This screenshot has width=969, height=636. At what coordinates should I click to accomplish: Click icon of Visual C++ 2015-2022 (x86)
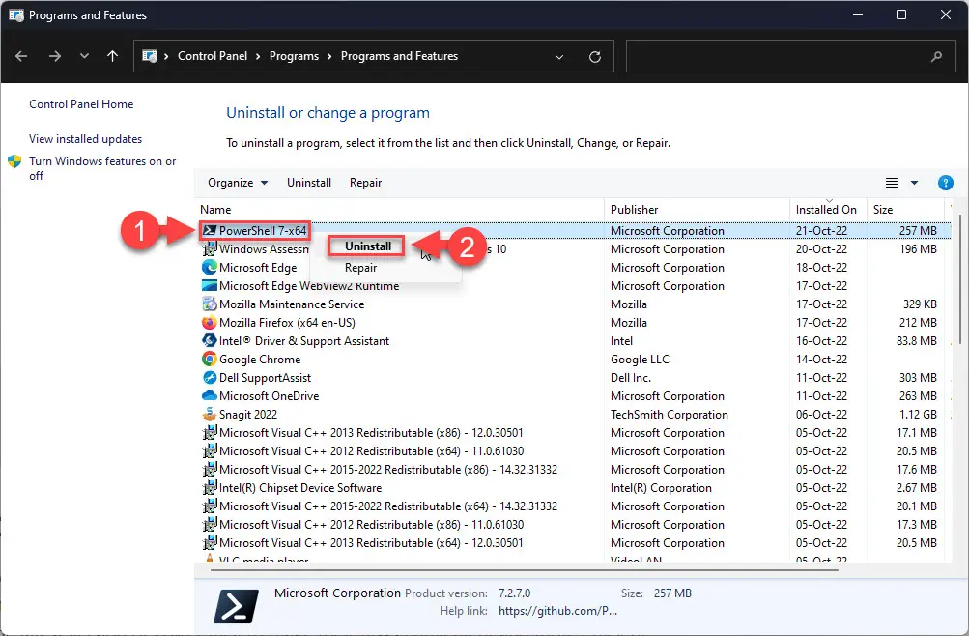point(210,469)
